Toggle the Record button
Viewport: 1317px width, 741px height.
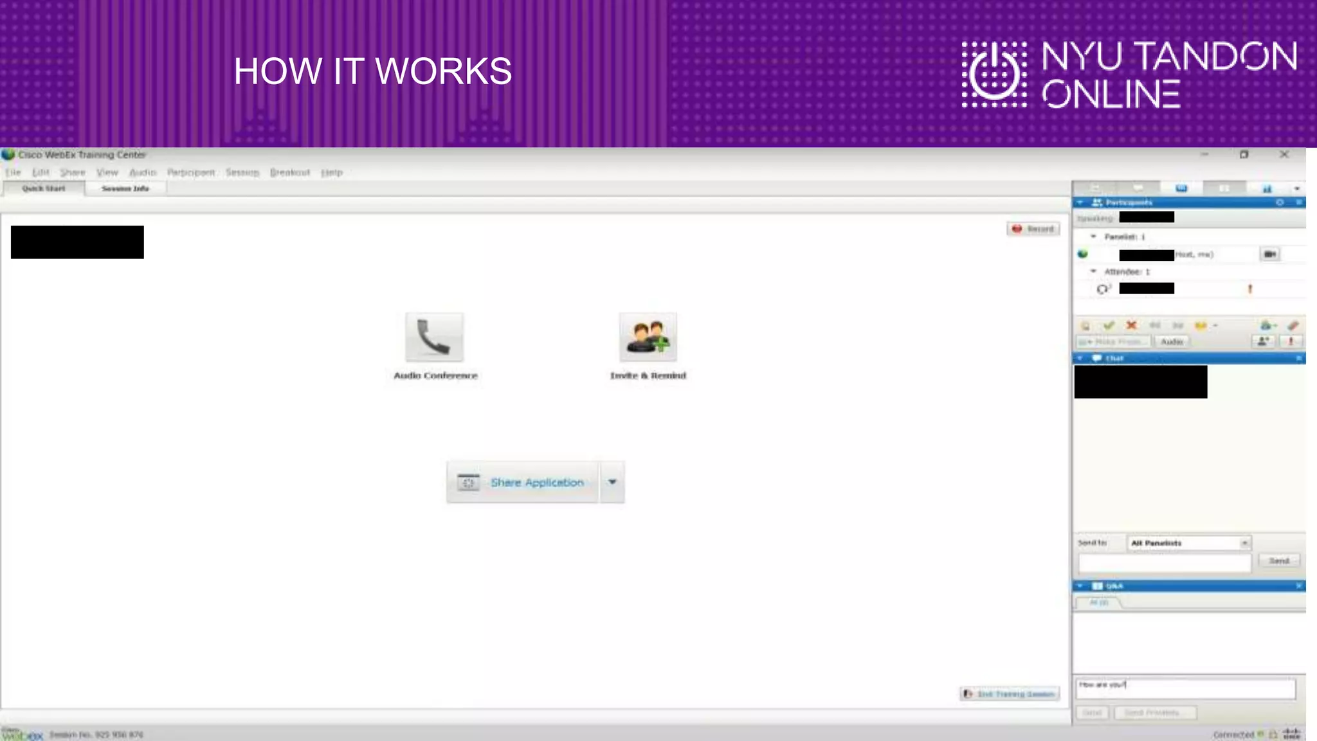pyautogui.click(x=1033, y=229)
